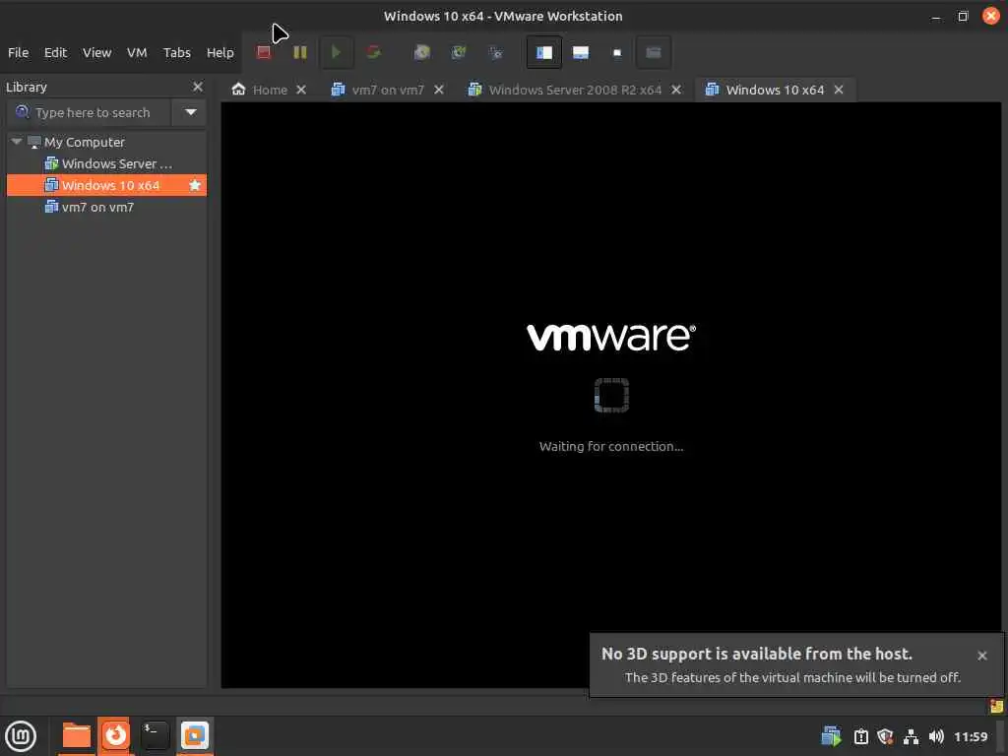
Task: Close the Home tab
Action: [301, 90]
